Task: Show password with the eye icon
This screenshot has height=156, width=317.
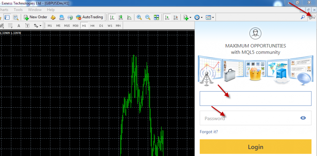Action: pos(303,118)
